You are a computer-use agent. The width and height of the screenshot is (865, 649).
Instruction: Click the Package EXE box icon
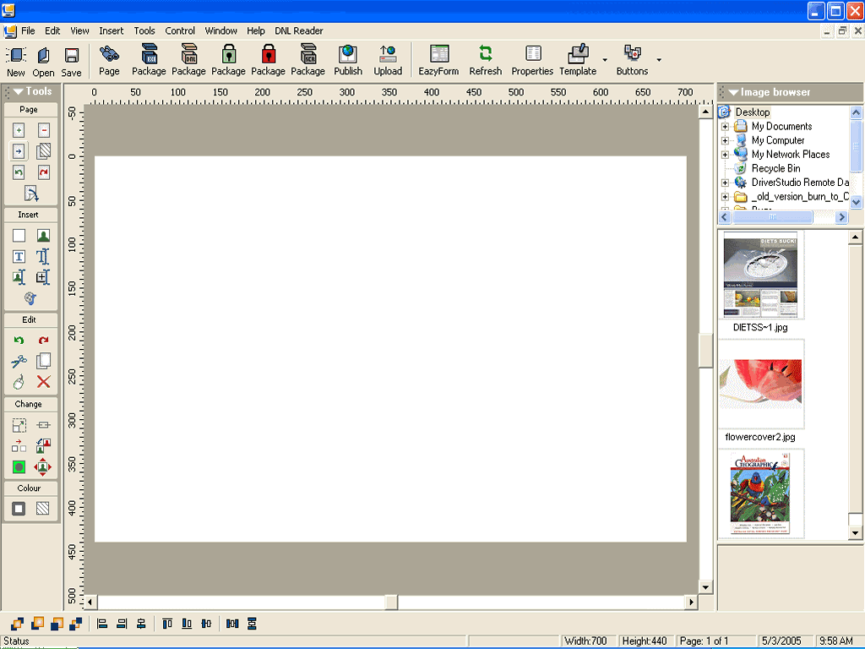pos(149,54)
